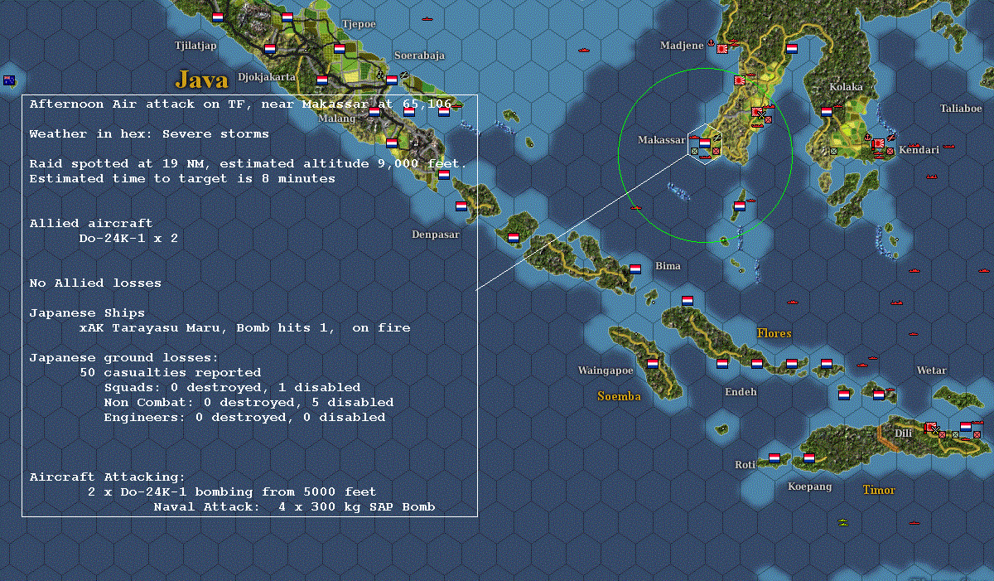This screenshot has height=581, width=994.
Task: Click the Waingapoe label
Action: point(606,370)
